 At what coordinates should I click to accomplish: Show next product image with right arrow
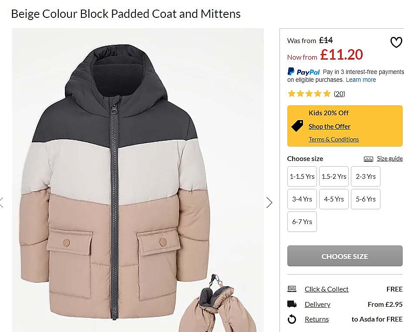(x=269, y=202)
